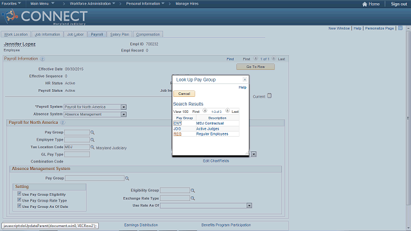The width and height of the screenshot is (411, 231).
Task: Open the dropdown arrow beside the lookup dialog corner
Action: [254, 154]
